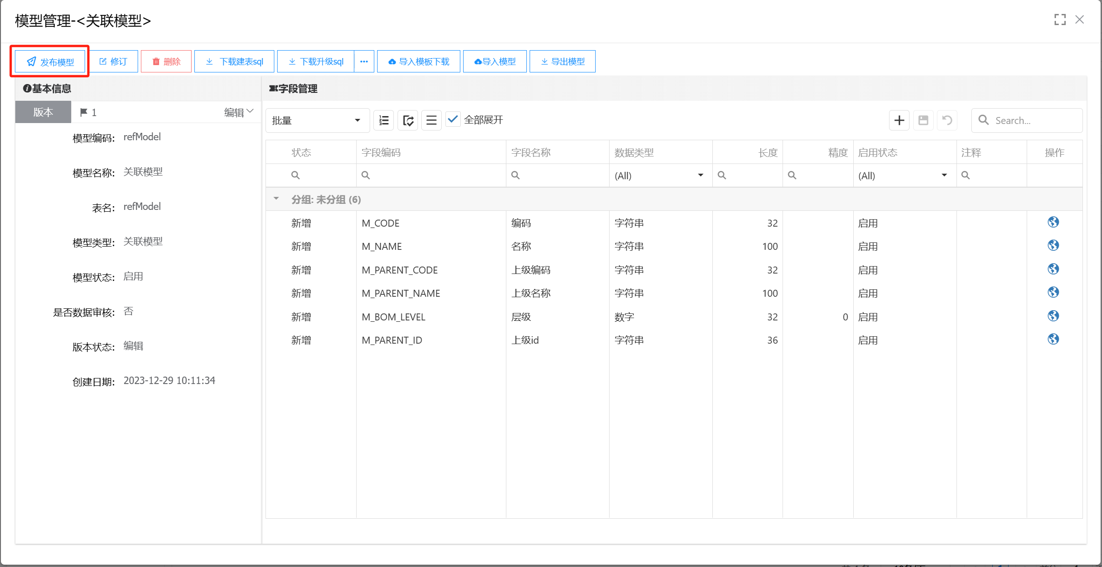Viewport: 1102px width, 567px height.
Task: Sort by 字段名称 column header
Action: (558, 152)
